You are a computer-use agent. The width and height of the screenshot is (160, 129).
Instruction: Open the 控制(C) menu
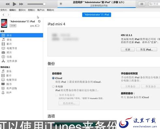coord(31,10)
